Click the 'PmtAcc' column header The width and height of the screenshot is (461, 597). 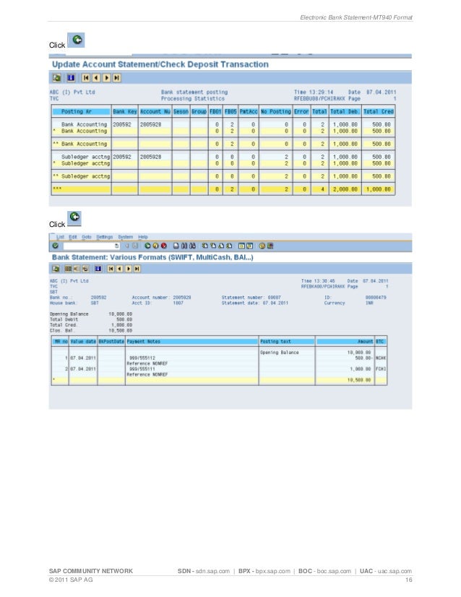click(248, 111)
